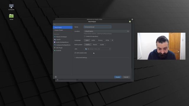The width and height of the screenshot is (189, 106).
Task: Select Maven as the build system
Action: point(95,45)
